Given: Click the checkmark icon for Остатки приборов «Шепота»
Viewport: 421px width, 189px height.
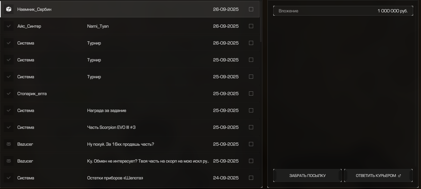Looking at the screenshot, I should click(x=9, y=178).
